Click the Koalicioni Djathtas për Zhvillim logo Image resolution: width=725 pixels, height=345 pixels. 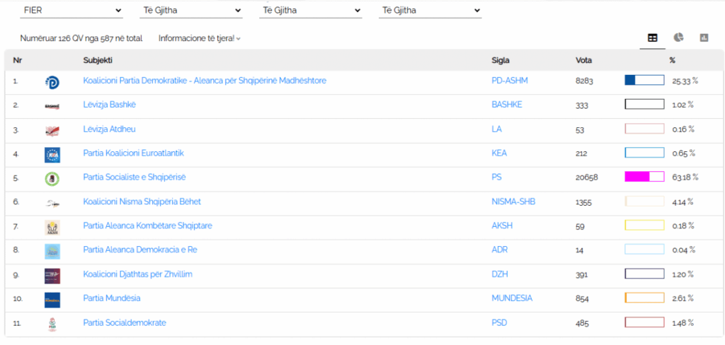pos(52,275)
